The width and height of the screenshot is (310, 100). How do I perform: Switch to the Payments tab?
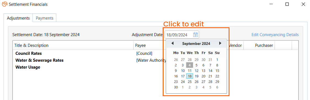coord(44,18)
